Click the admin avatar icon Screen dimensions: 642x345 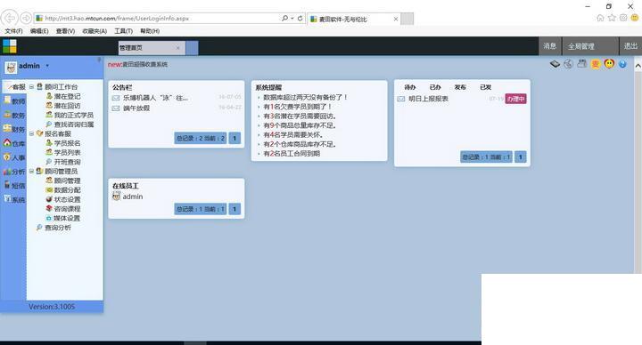(11, 67)
